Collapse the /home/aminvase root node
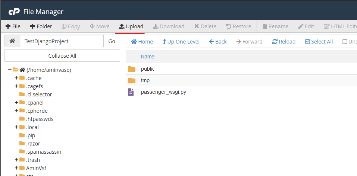 (10, 70)
